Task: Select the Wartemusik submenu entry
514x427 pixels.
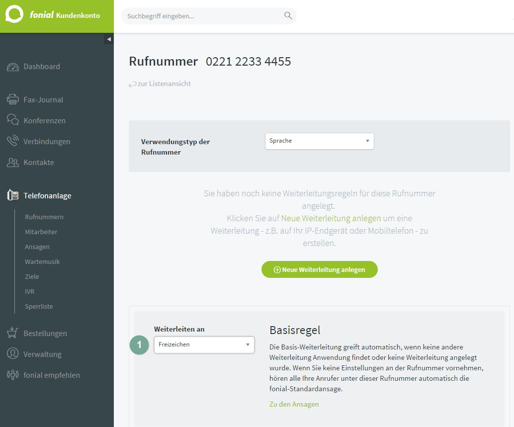Action: (x=42, y=261)
